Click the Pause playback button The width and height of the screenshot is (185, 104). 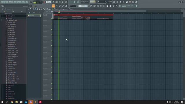(38, 2)
